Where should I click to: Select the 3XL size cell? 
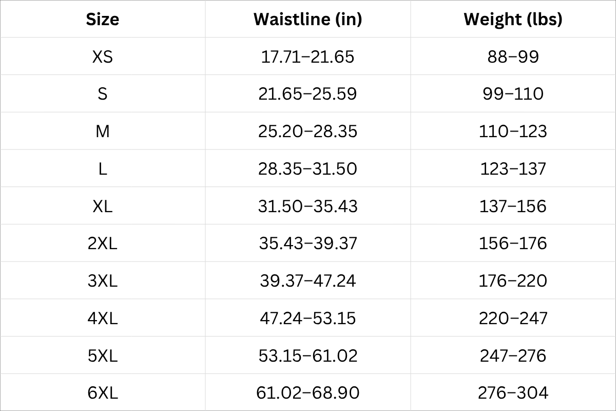click(103, 281)
